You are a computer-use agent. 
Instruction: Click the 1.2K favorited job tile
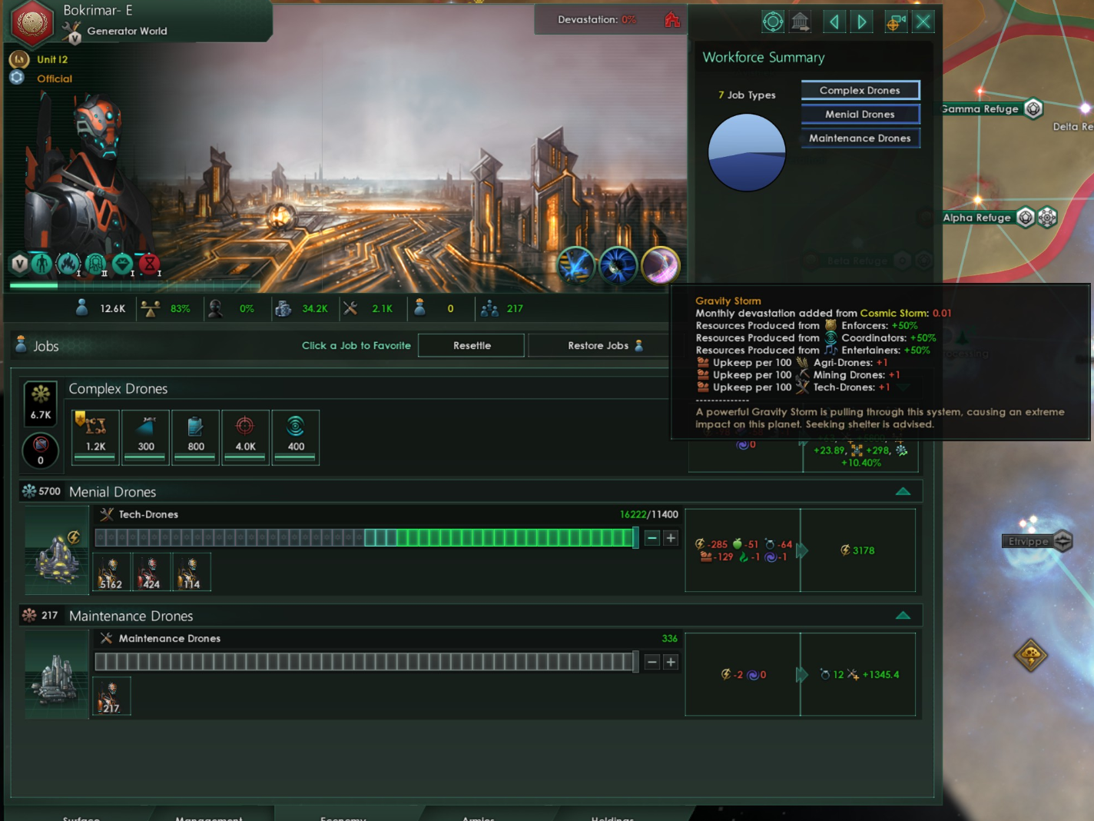point(96,437)
